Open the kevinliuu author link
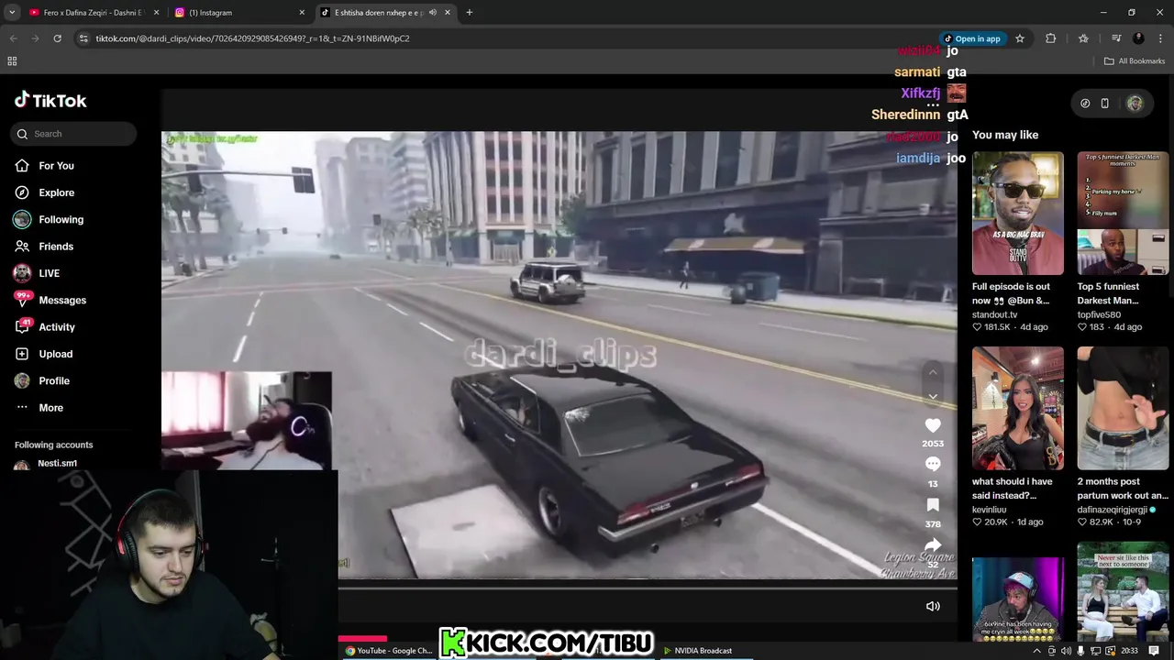Screen dimensions: 1174x660 [x=991, y=510]
